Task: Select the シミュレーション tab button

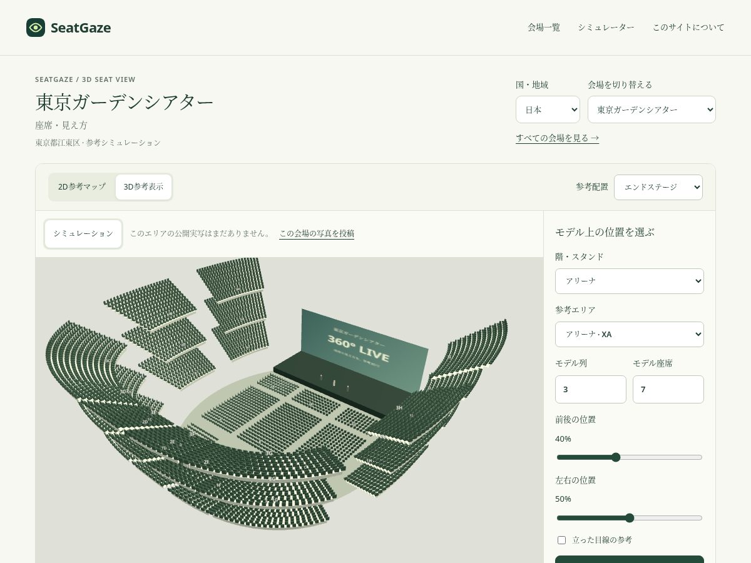Action: 83,233
